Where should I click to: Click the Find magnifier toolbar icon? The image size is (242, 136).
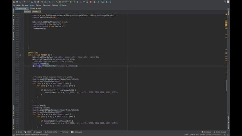click(x=42, y=2)
